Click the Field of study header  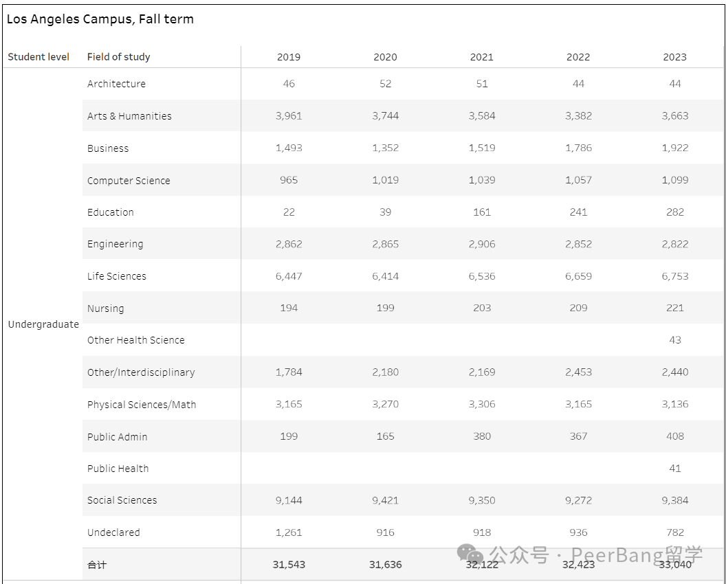(x=118, y=57)
